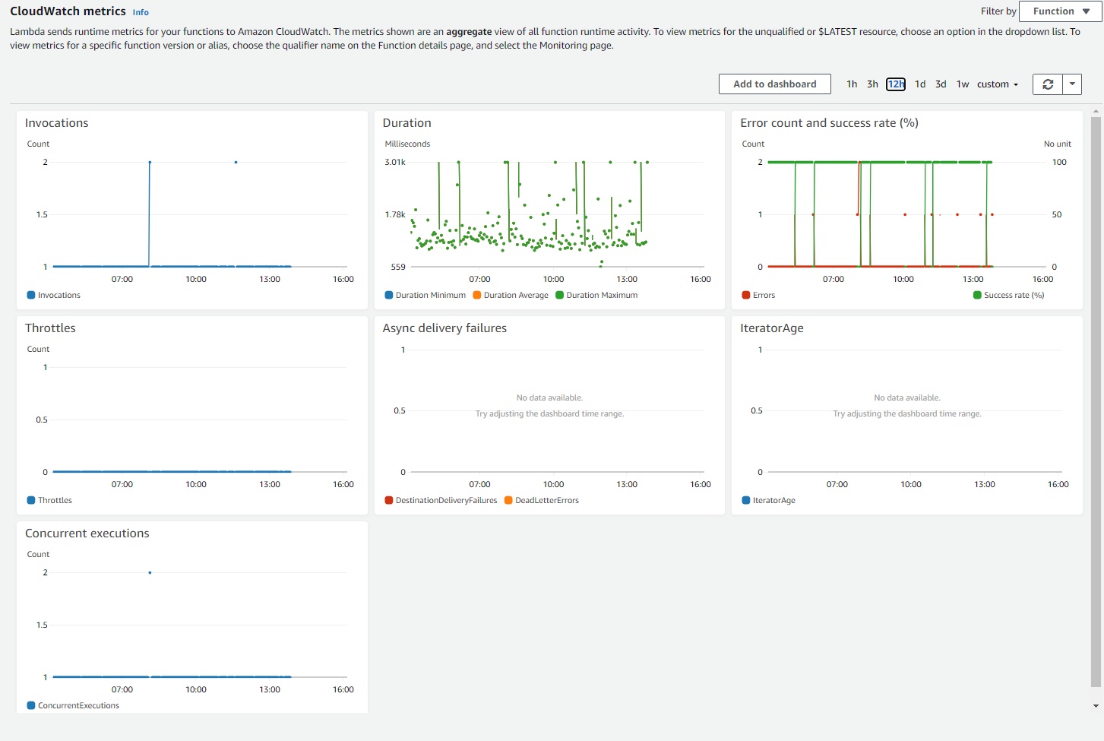
Task: Select the 1h time range
Action: tap(852, 84)
